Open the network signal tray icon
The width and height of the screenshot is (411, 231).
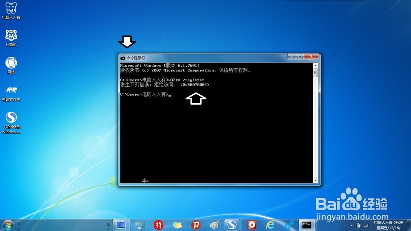coord(366,225)
